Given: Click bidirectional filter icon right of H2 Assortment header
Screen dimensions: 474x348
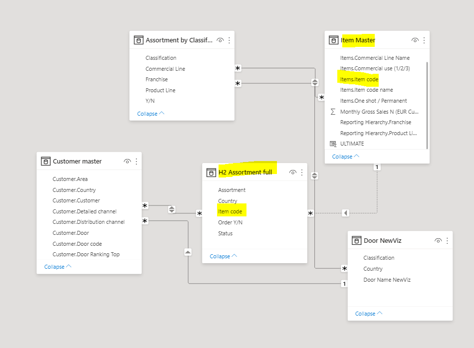Looking at the screenshot, I should 314,176.
